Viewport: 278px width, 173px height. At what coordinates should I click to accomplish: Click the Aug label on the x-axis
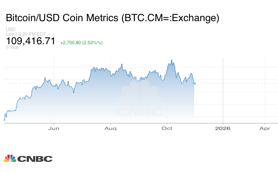coord(110,128)
